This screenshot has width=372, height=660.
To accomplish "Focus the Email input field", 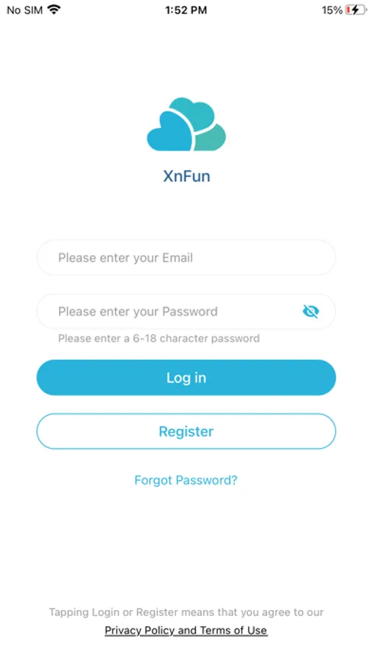I will pyautogui.click(x=186, y=257).
